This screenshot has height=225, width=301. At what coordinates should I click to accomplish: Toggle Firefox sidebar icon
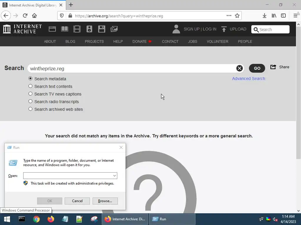283,16
